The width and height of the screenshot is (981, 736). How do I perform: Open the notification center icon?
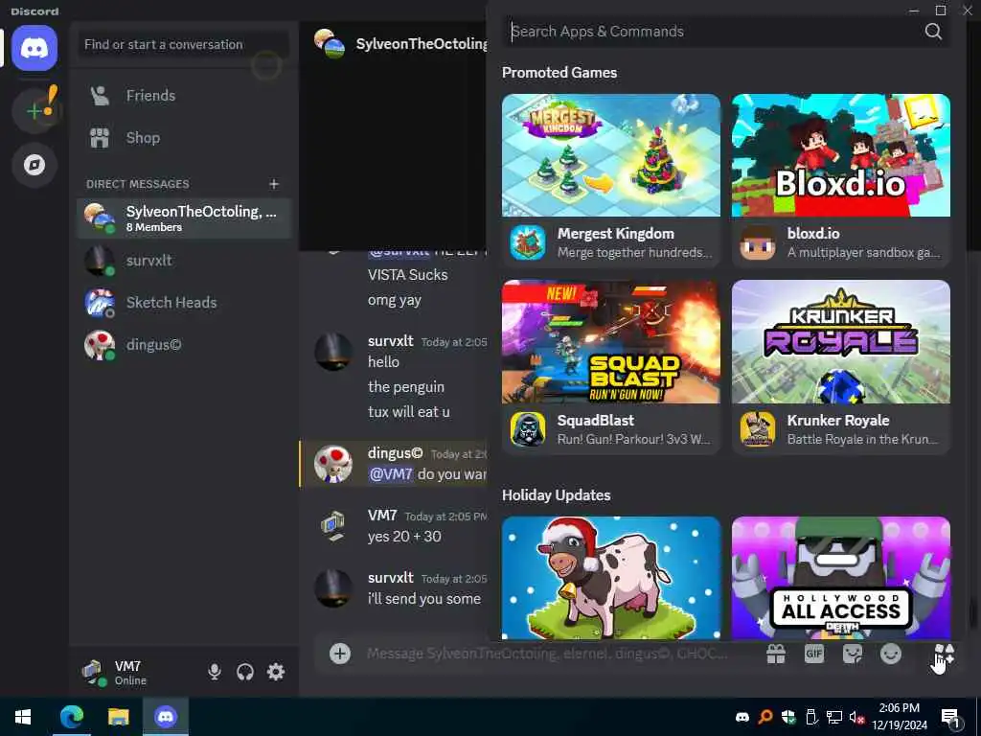pos(950,718)
